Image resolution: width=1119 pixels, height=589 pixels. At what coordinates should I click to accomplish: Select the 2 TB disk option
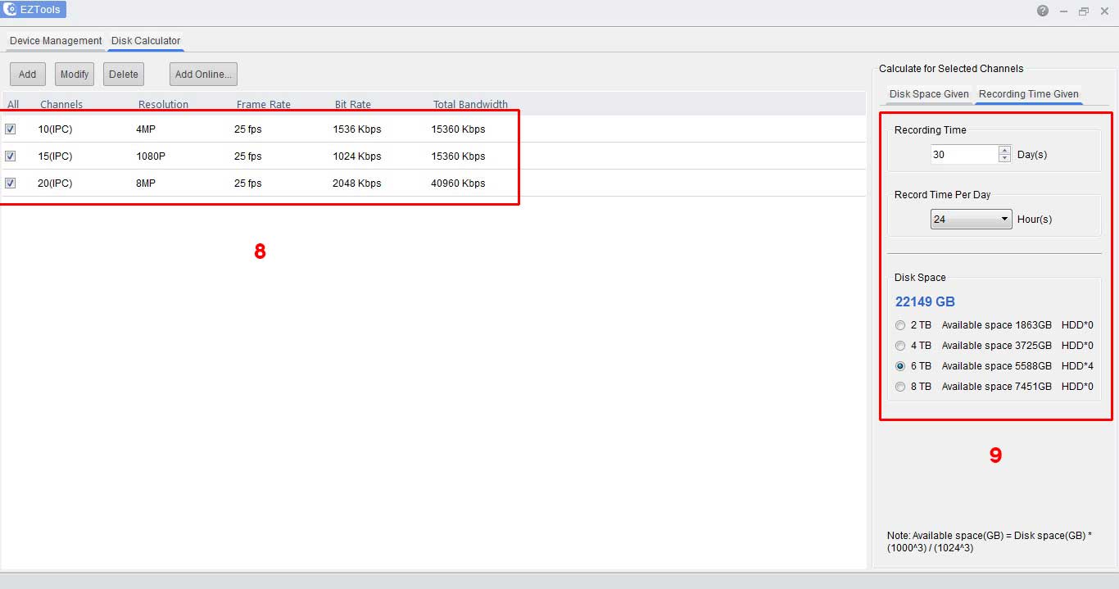pos(900,325)
